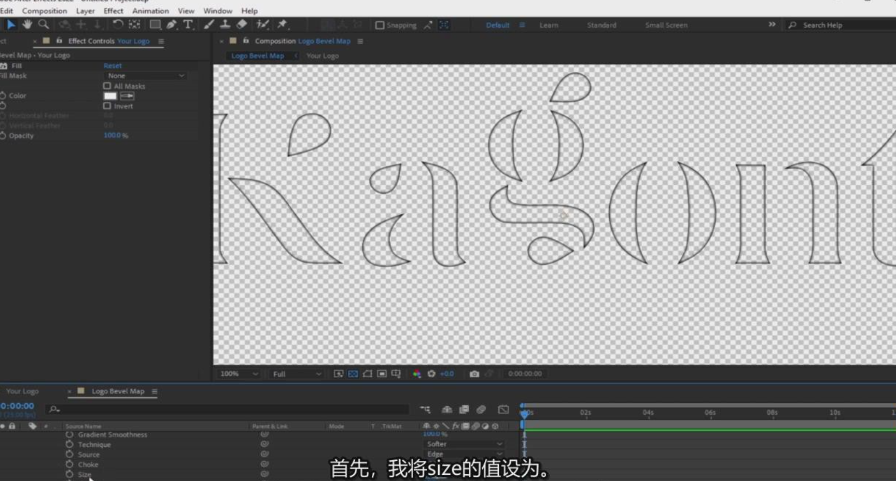Viewport: 896px width, 481px height.
Task: Select the Clone Stamp tool
Action: tap(226, 24)
